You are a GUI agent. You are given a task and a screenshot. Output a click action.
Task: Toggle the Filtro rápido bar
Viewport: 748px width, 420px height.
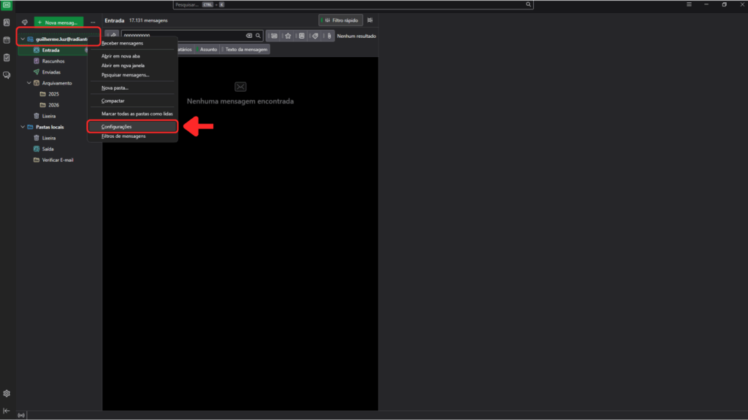[x=340, y=20]
